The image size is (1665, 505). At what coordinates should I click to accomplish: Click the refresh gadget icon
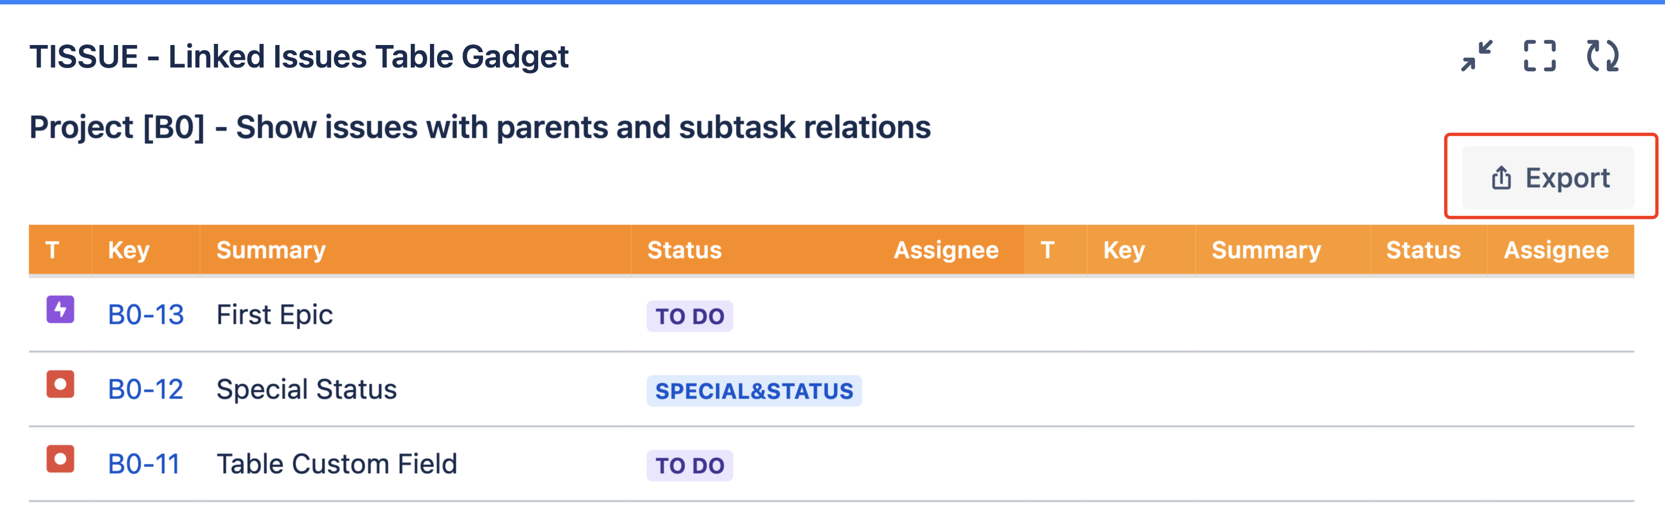1602,56
